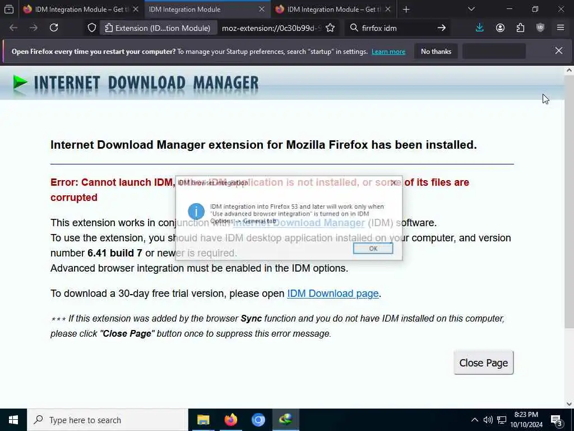Image resolution: width=574 pixels, height=431 pixels.
Task: Close the first IDM Integration Module tab
Action: click(136, 9)
